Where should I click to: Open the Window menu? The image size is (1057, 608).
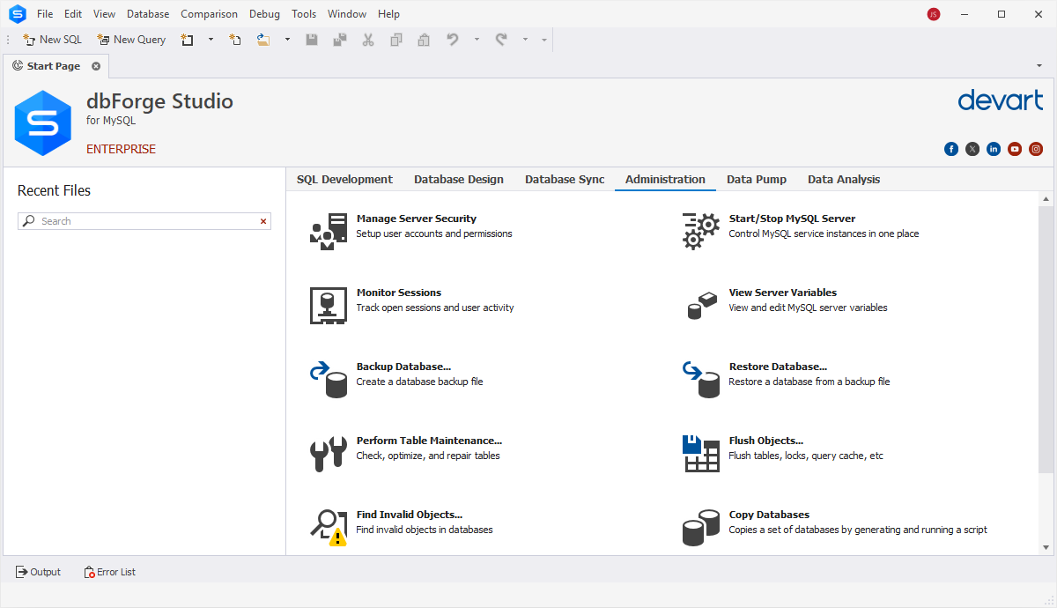[347, 14]
